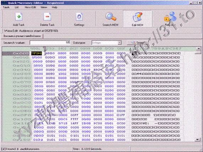The image size is (203, 152).
Task: Click the Register lock icon
Action: coord(170,17)
